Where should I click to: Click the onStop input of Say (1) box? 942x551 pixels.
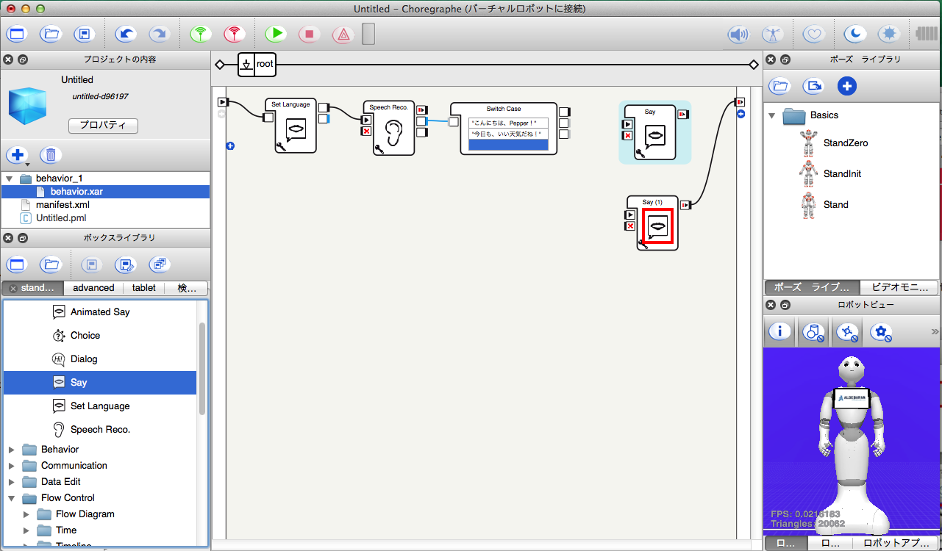tap(630, 226)
